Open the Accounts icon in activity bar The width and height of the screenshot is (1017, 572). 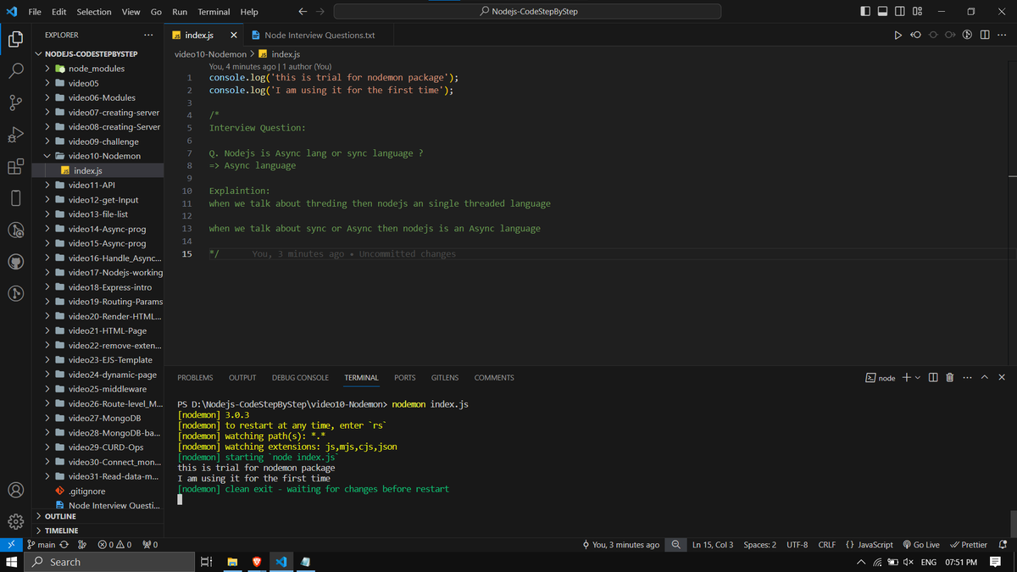(x=15, y=490)
